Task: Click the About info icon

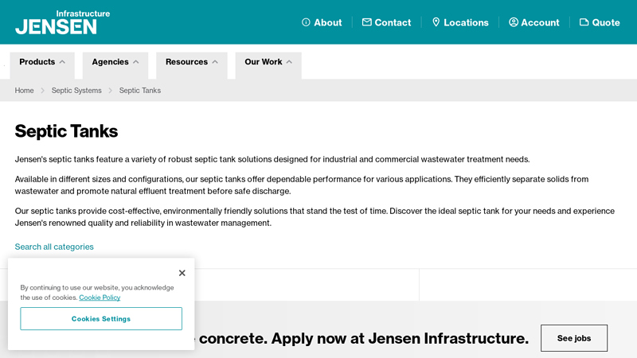Action: (x=306, y=22)
